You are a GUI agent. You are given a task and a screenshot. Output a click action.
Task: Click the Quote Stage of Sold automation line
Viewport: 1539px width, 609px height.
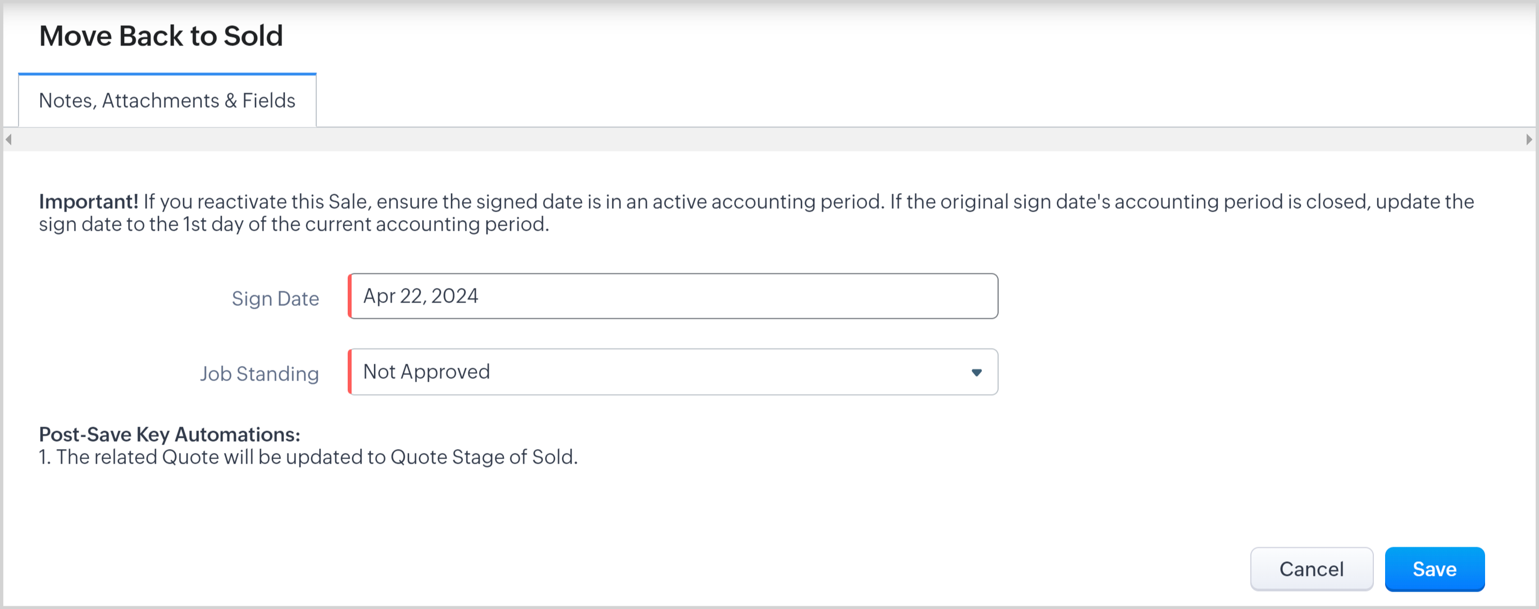click(x=308, y=457)
